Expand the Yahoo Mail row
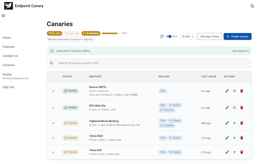Viewport: 259px width, 164px height. pyautogui.click(x=53, y=138)
